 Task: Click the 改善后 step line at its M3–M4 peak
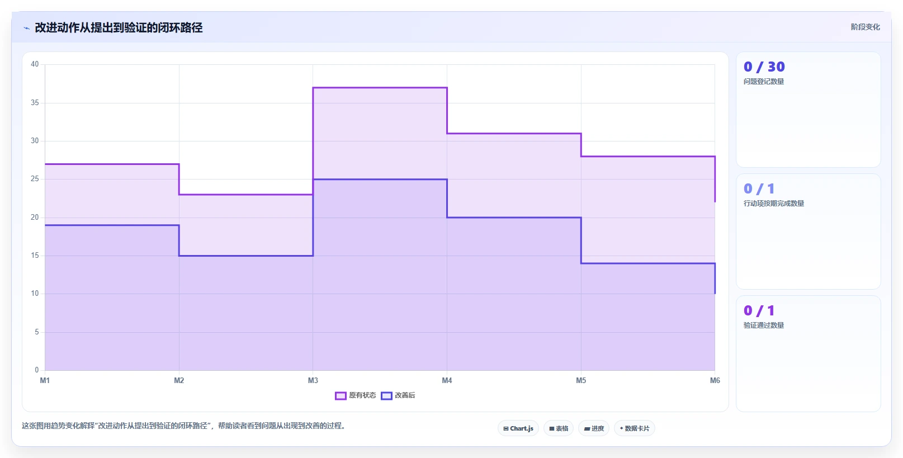pos(380,180)
